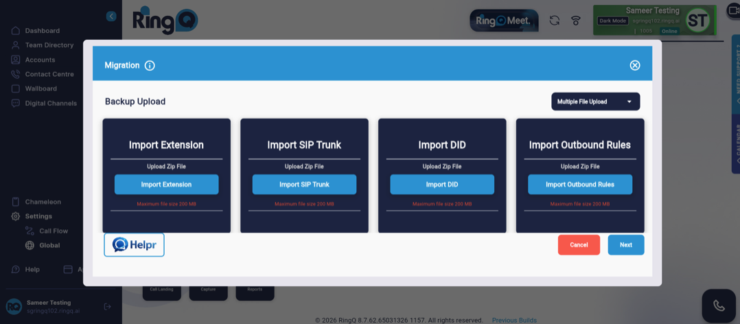
Task: Open the phone dialer button
Action: click(719, 305)
